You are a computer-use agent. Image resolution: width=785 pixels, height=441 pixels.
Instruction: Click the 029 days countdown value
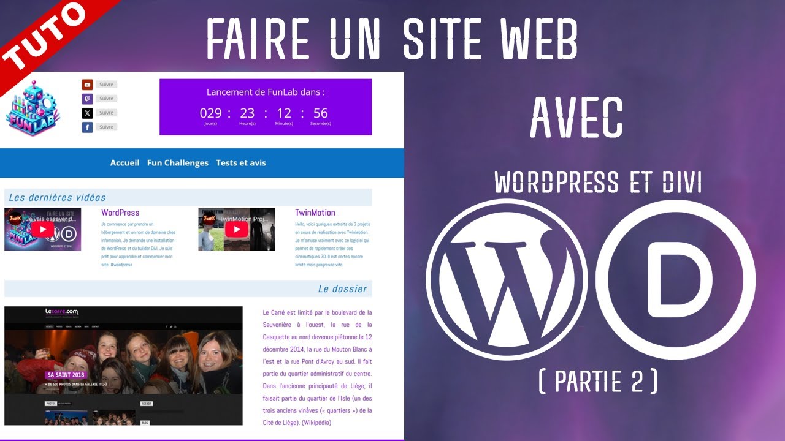point(210,113)
